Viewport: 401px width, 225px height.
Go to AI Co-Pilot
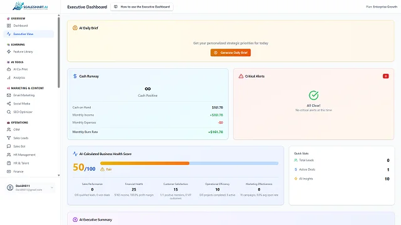click(29, 69)
